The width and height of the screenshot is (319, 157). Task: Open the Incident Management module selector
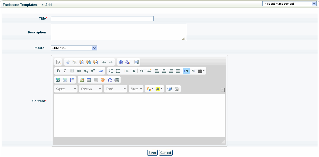click(x=289, y=4)
